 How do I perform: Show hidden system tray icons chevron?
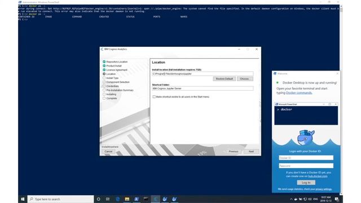click(291, 199)
